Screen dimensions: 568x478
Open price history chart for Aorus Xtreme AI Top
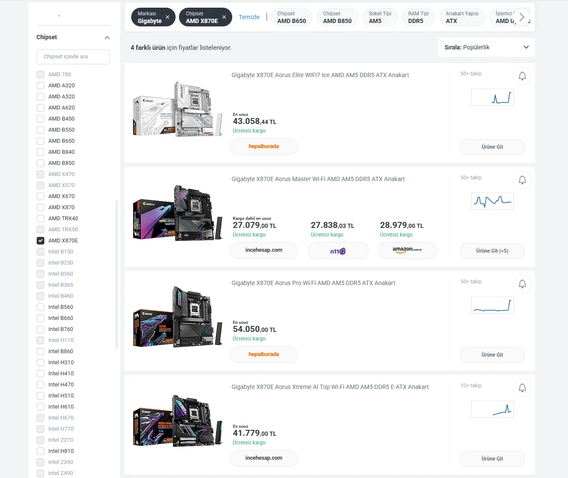493,409
